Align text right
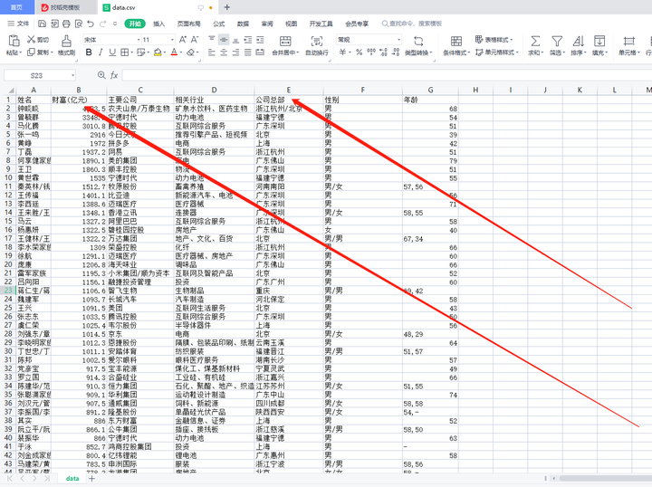 click(235, 53)
